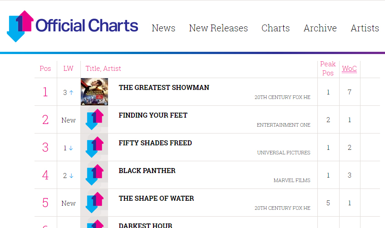
Task: Go to the Charts section
Action: click(276, 28)
